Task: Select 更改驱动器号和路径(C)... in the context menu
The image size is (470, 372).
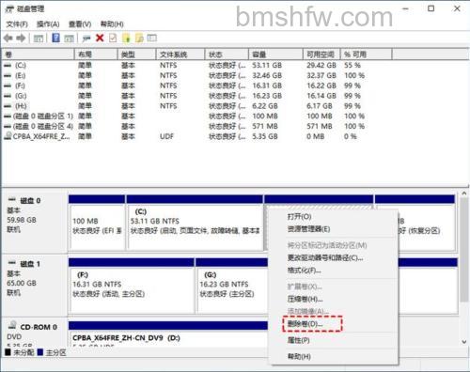Action: [325, 257]
